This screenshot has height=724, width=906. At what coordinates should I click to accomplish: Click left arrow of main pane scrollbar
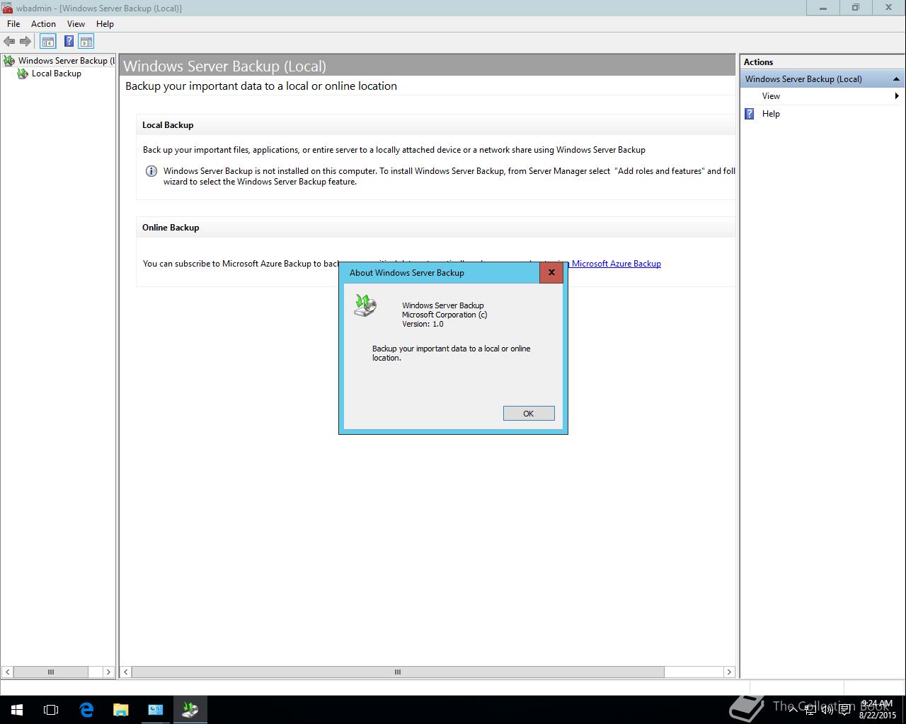[x=126, y=672]
